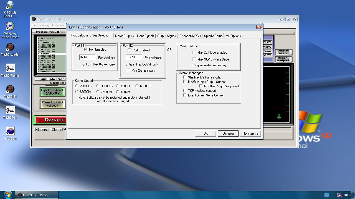Click Regen. Toolpath button
The width and height of the screenshot is (355, 199).
point(283,59)
